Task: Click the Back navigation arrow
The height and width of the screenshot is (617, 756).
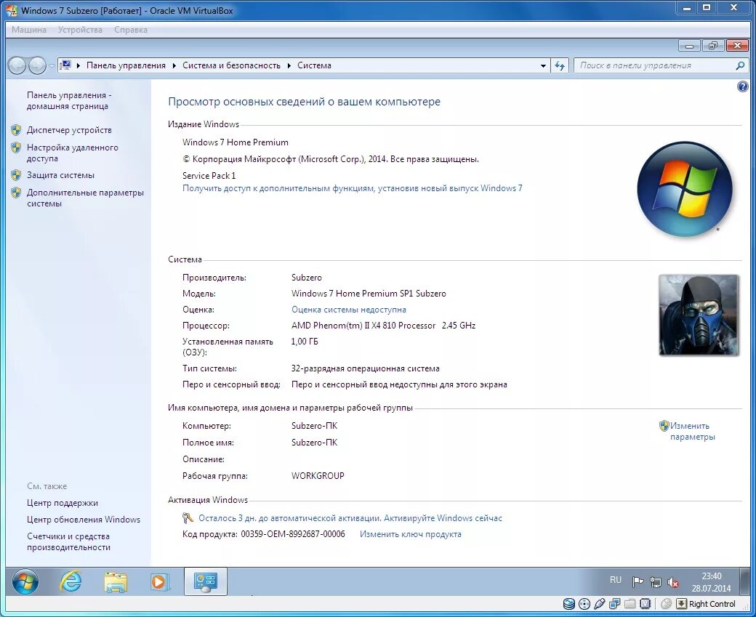Action: coord(17,65)
